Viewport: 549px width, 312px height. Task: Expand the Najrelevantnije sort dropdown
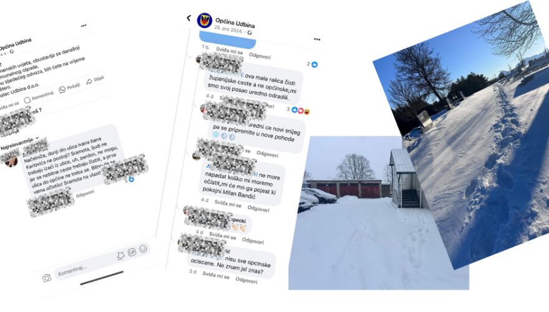[x=19, y=143]
